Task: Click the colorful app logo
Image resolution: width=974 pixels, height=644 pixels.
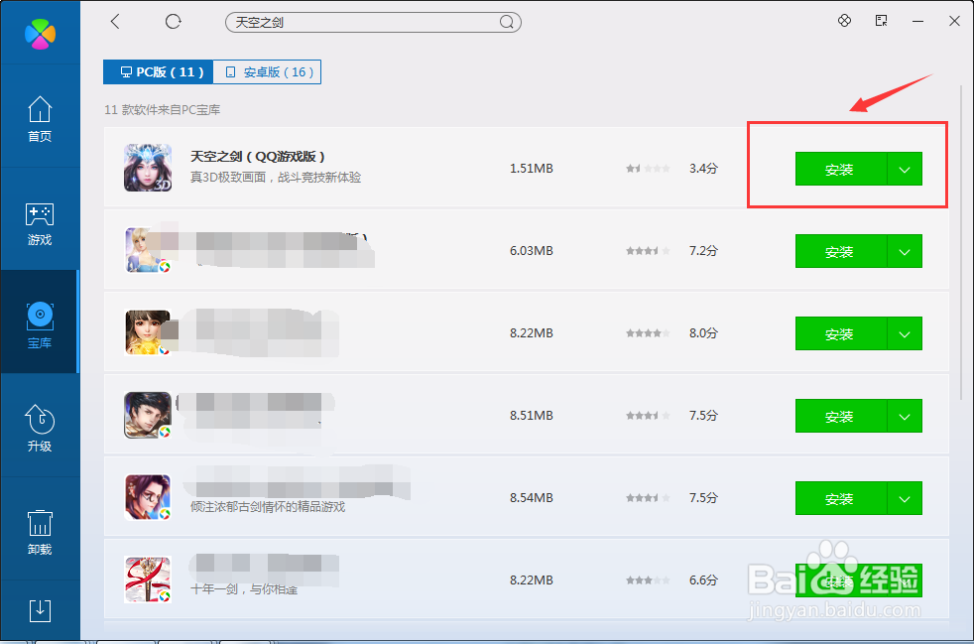Action: point(40,34)
